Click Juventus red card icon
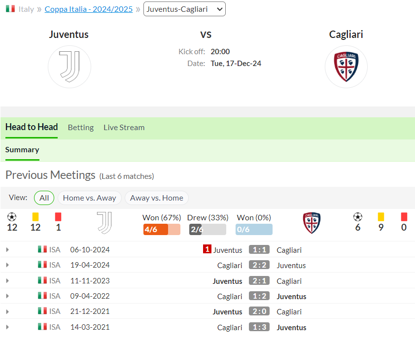Image resolution: width=415 pixels, height=343 pixels. 58,217
